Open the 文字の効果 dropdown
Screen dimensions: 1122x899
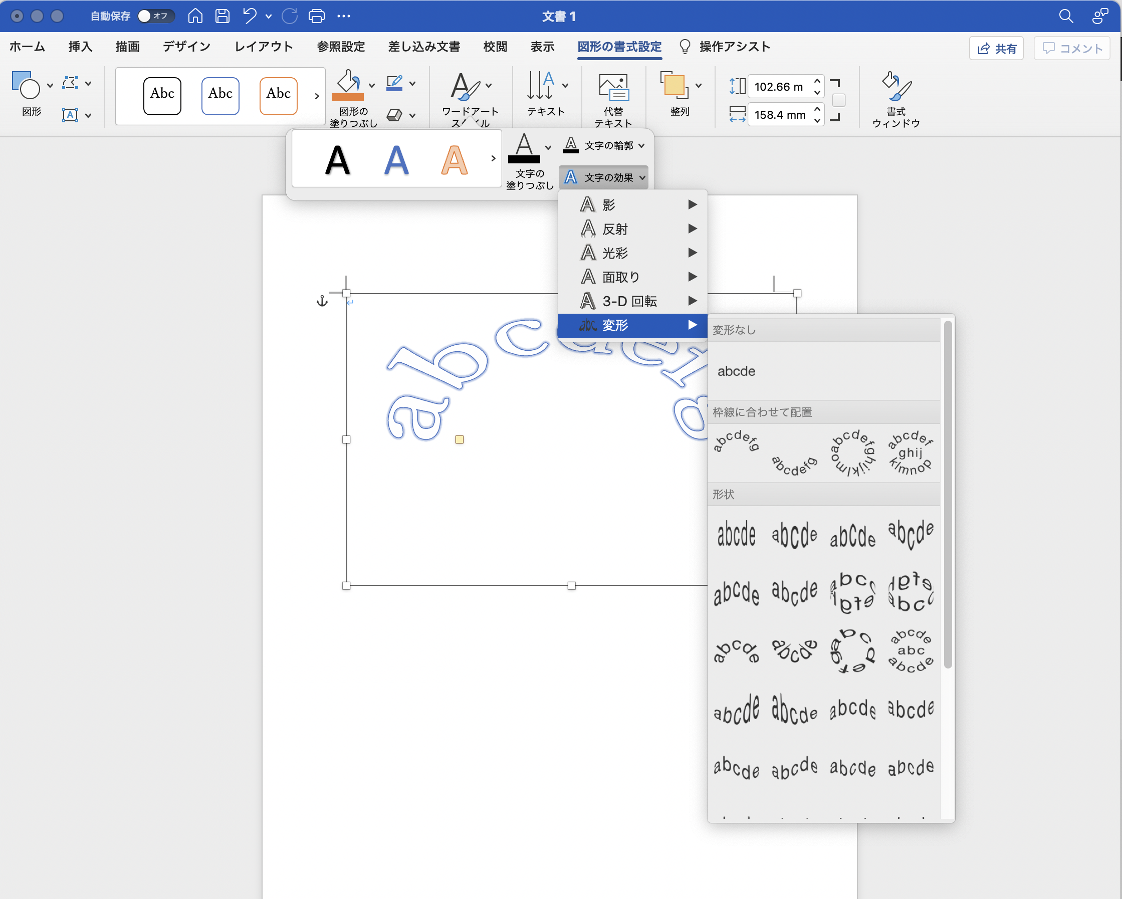coord(604,177)
